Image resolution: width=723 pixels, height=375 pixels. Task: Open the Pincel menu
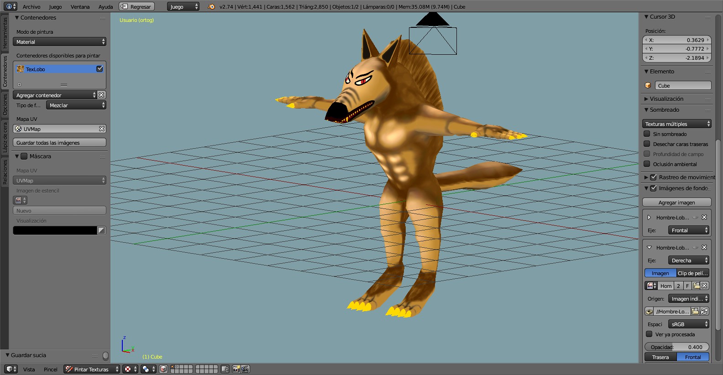click(51, 369)
